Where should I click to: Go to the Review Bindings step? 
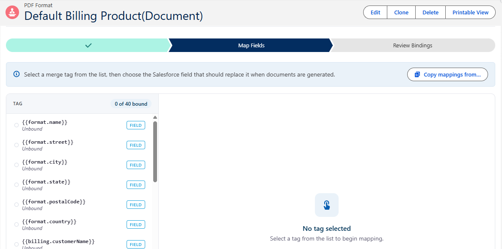[x=413, y=45]
